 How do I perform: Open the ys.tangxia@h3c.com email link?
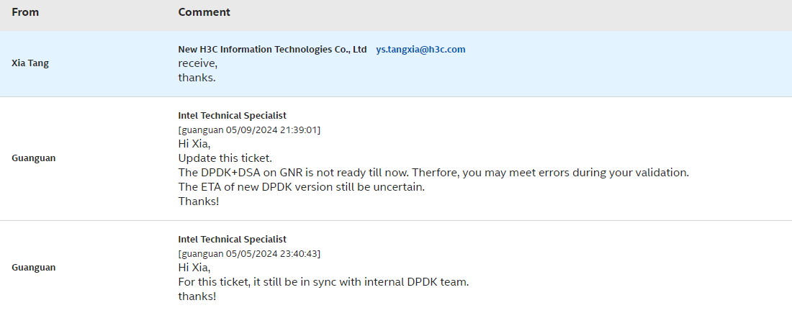[420, 50]
